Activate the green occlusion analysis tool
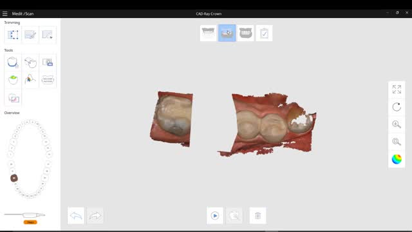The width and height of the screenshot is (412, 232). (13, 79)
